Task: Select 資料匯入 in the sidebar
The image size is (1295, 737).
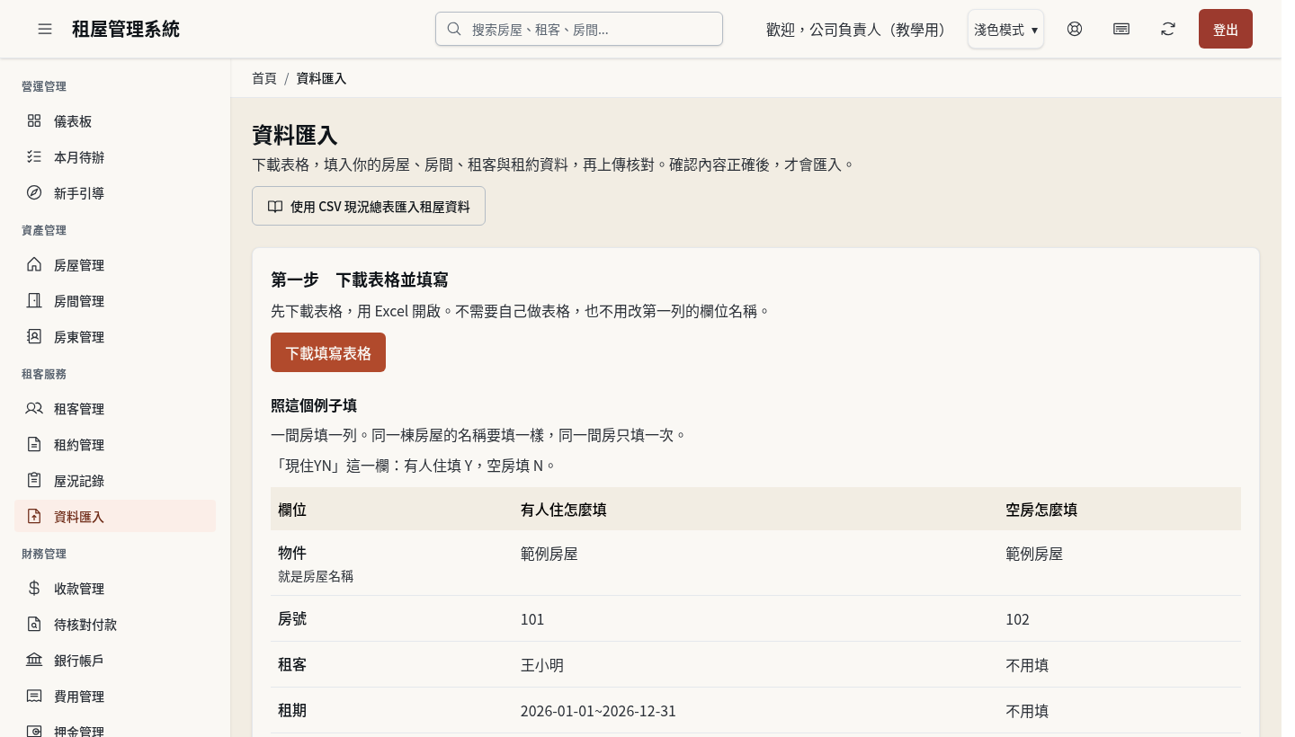Action: pyautogui.click(x=115, y=516)
